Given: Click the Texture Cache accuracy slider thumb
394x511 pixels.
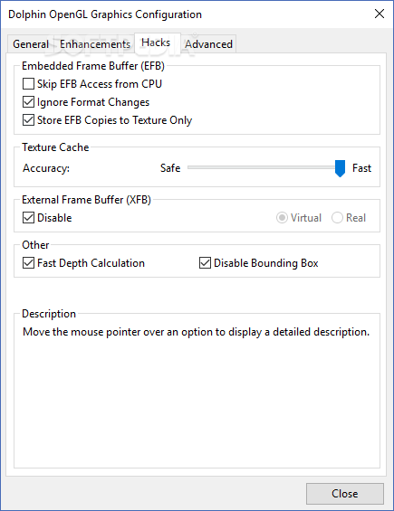Looking at the screenshot, I should (340, 168).
